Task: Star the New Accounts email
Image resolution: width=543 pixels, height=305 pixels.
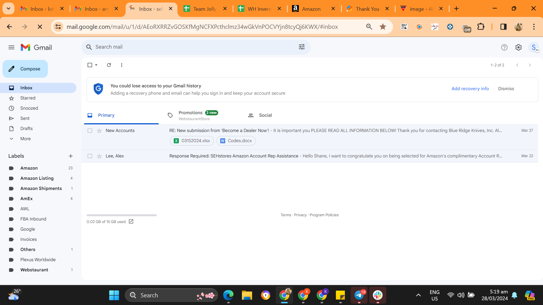Action: tap(99, 131)
